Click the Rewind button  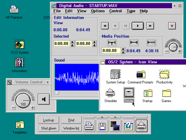[105, 26]
